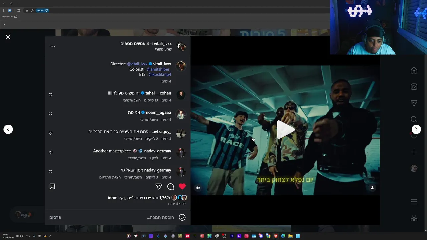Bookmark this page with star icon
Image resolution: width=427 pixels, height=240 pixels.
[27, 11]
